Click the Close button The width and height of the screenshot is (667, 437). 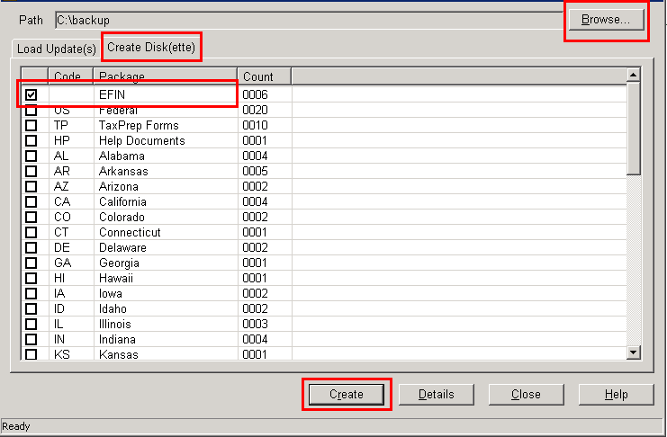526,394
